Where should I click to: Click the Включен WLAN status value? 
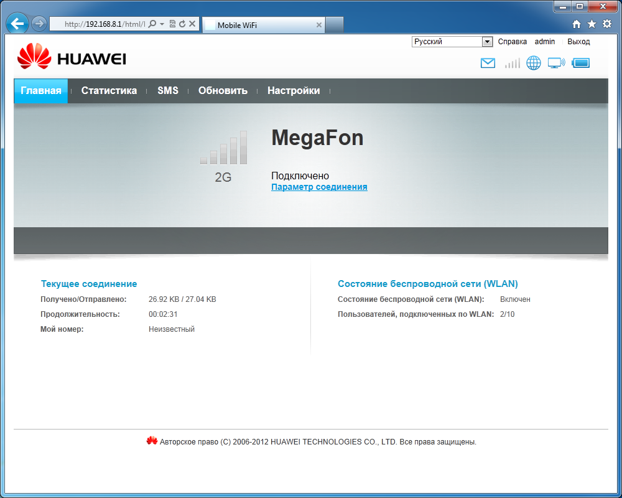(x=515, y=299)
